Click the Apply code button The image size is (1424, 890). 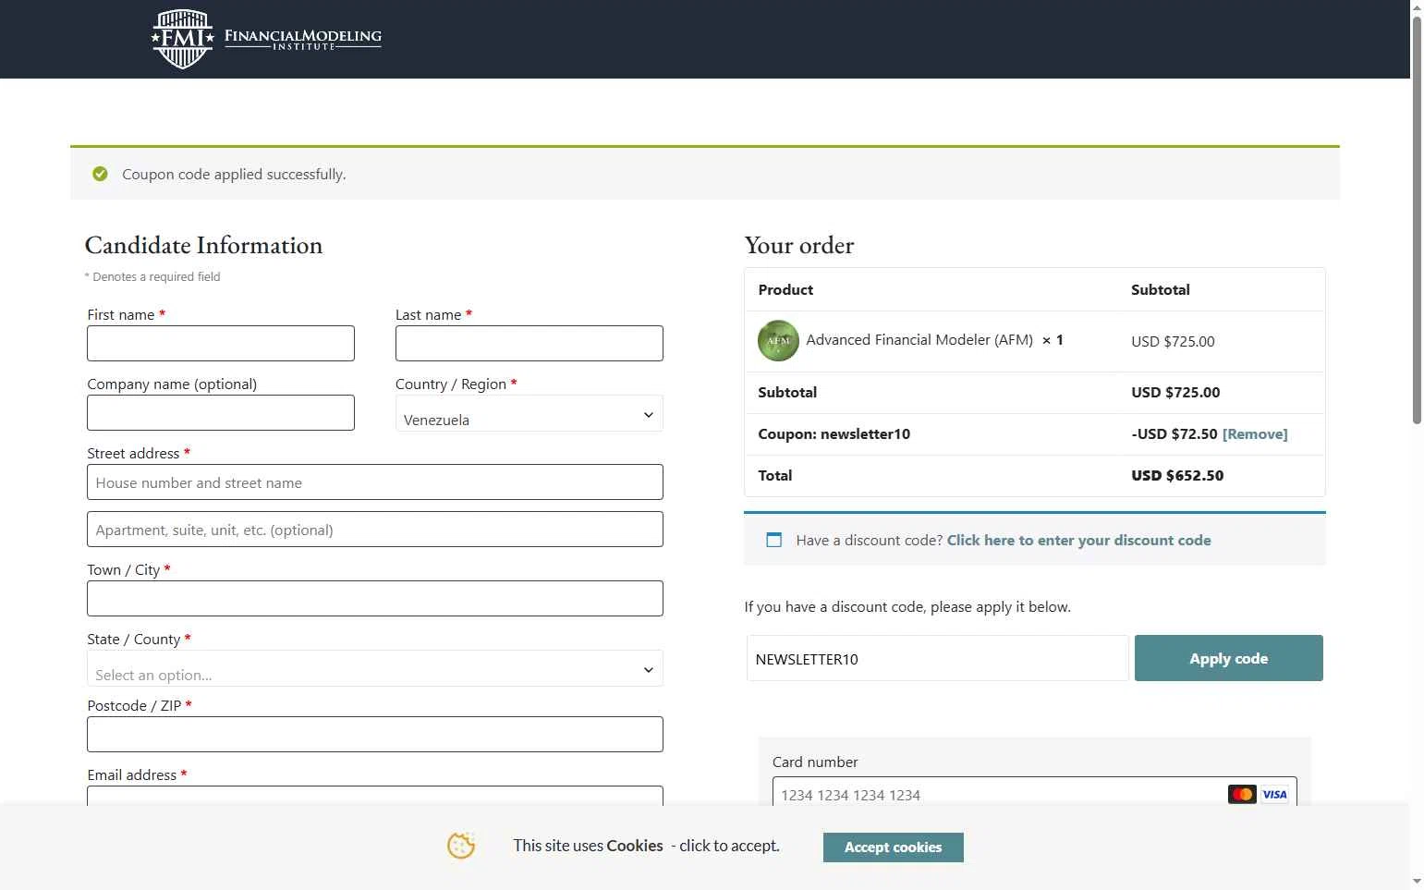(1228, 658)
